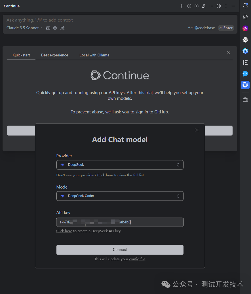The height and width of the screenshot is (294, 251).
Task: Open the white OpenAI-style knot icon in sidebar
Action: [245, 40]
